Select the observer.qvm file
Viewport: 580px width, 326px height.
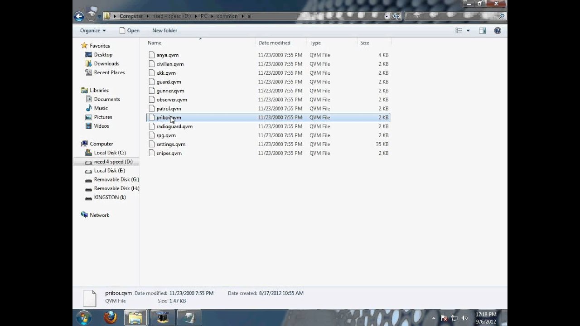coord(268,100)
